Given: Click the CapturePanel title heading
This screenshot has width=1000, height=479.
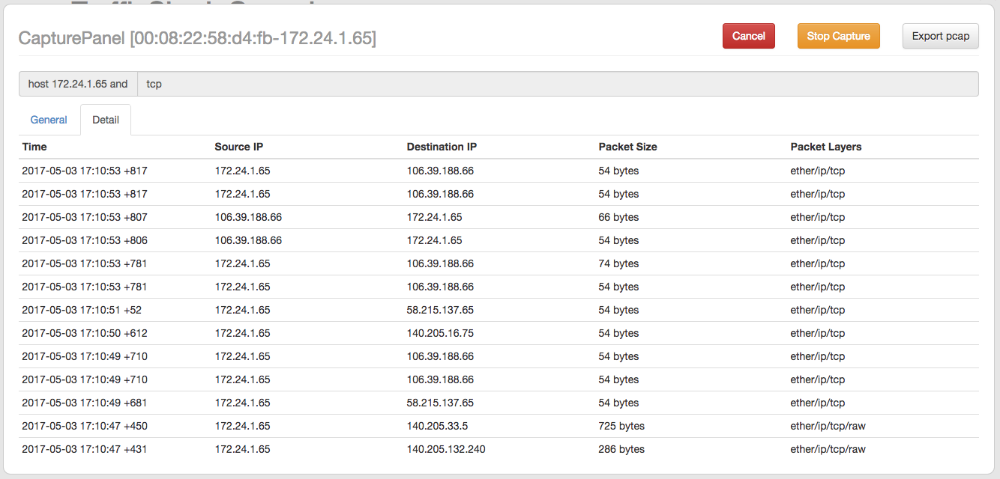Looking at the screenshot, I should (197, 37).
